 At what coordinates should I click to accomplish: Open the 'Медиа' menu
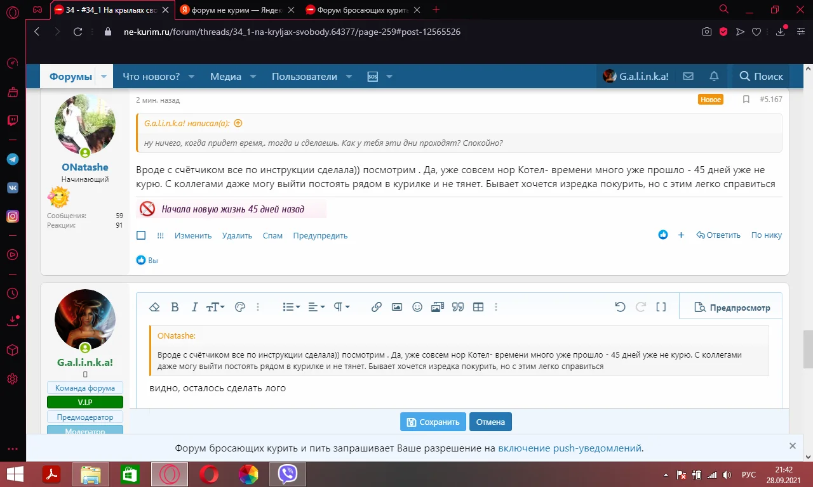[x=225, y=76]
